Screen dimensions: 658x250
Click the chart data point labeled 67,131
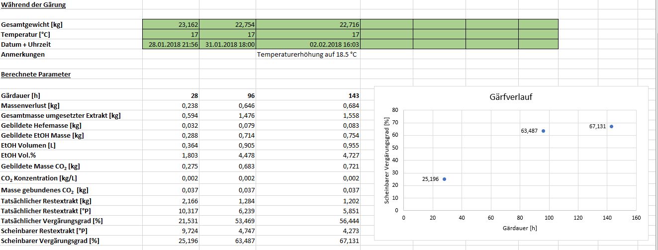[x=611, y=126]
